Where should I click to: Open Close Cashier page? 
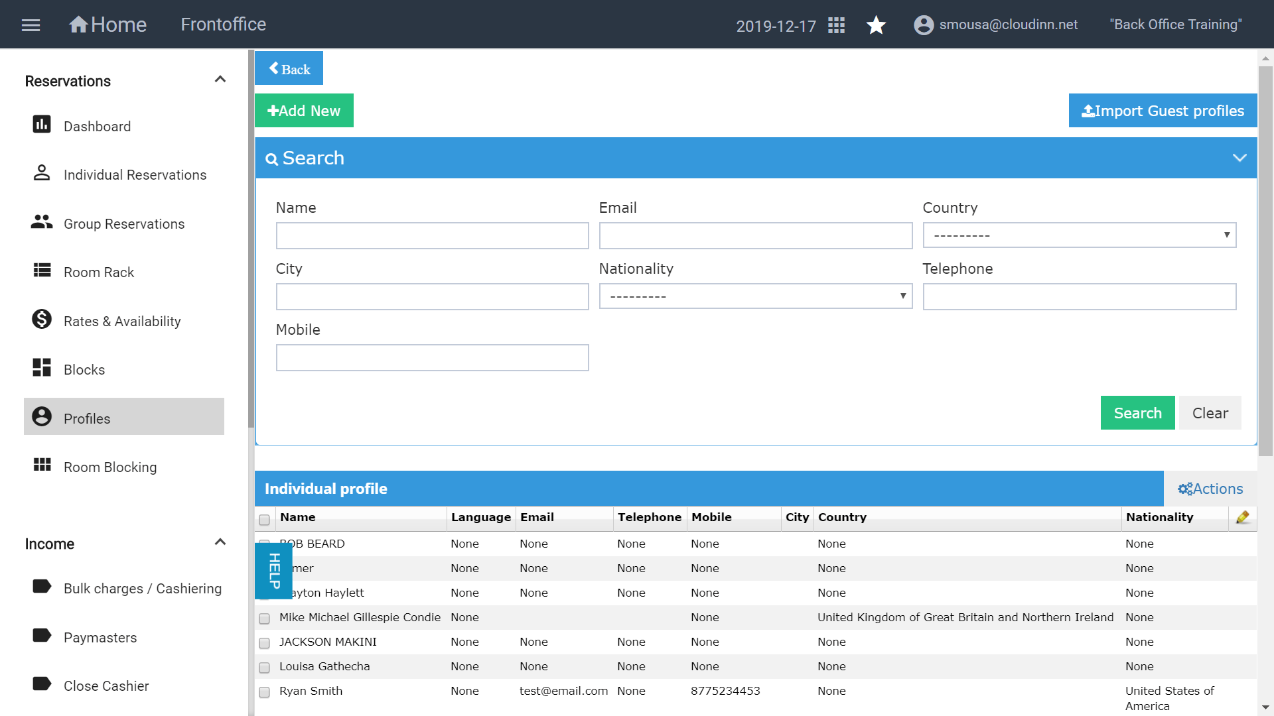[x=106, y=686]
